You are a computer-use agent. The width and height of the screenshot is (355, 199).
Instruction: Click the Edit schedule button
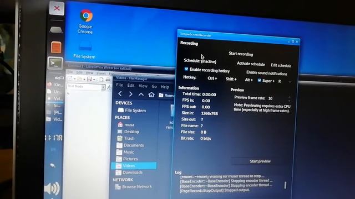click(281, 65)
